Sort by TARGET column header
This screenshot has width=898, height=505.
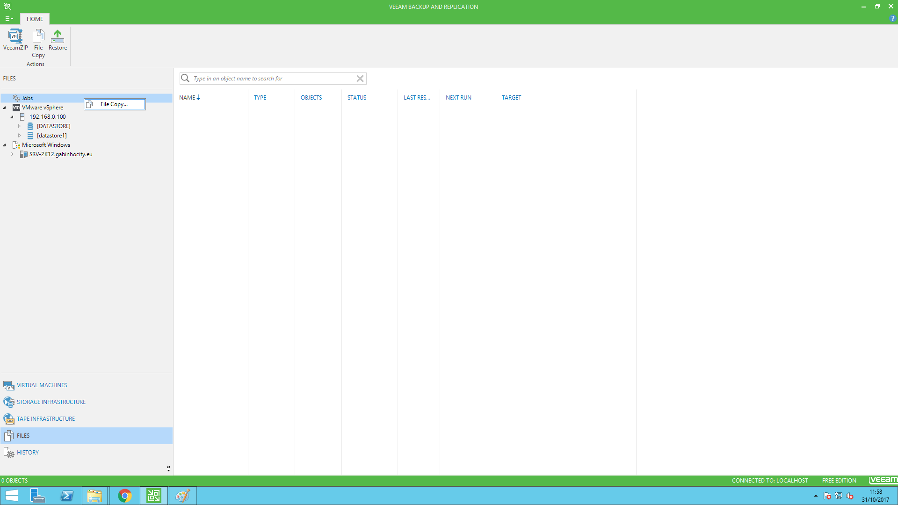511,98
